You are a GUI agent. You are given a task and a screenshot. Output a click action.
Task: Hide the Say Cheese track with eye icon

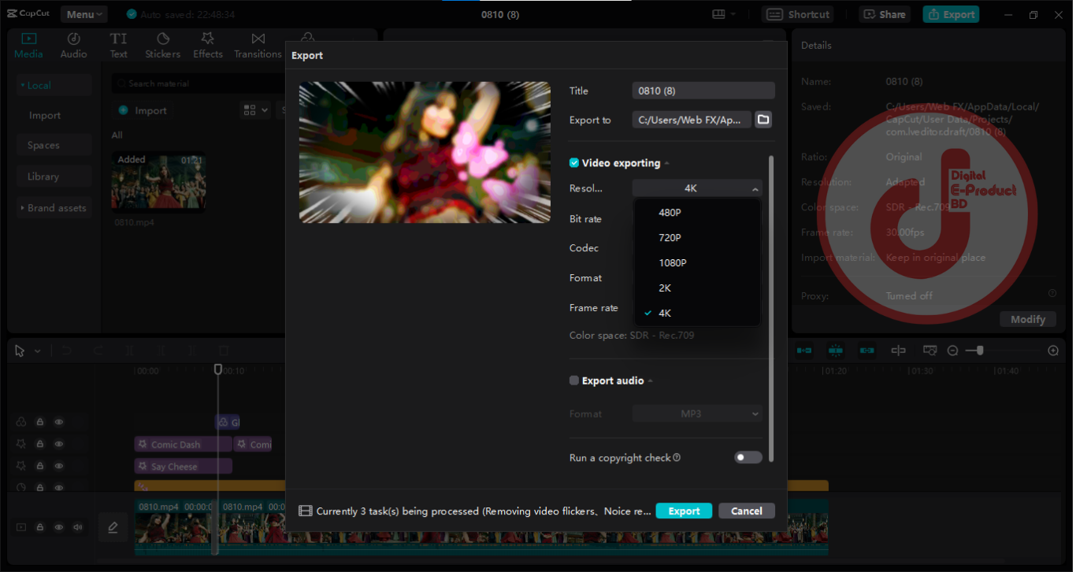59,466
